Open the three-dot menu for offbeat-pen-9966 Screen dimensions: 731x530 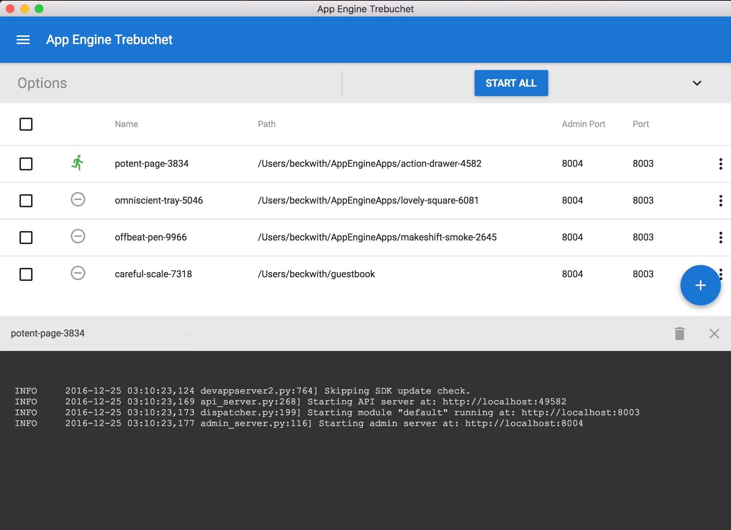pos(721,238)
